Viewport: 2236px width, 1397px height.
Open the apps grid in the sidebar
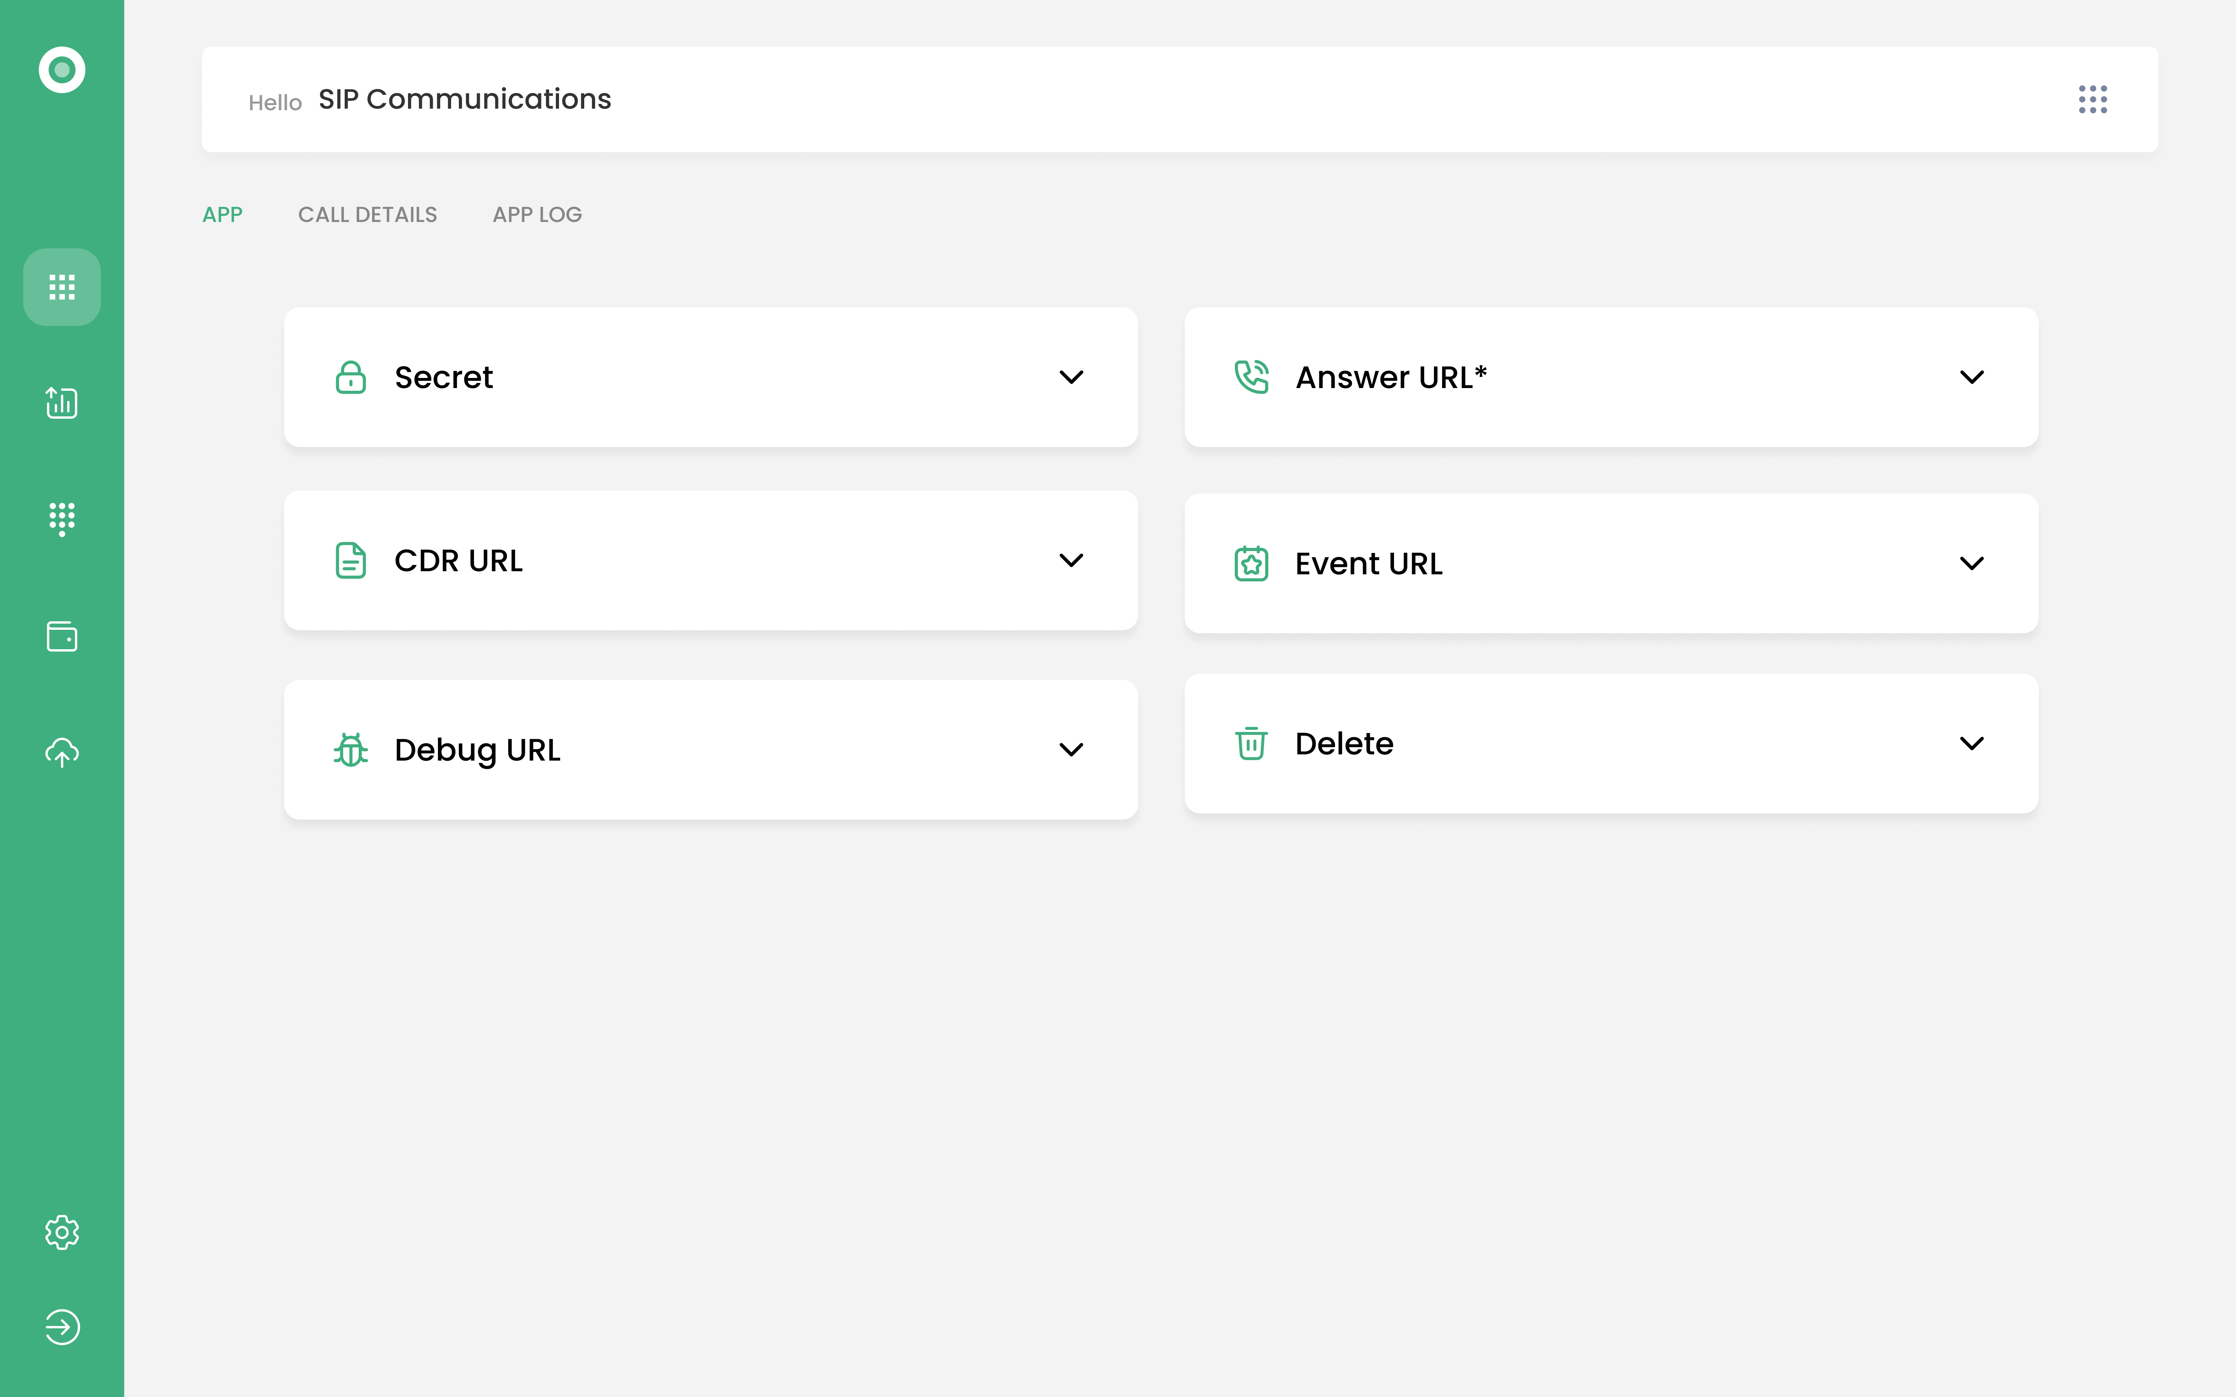(x=62, y=287)
